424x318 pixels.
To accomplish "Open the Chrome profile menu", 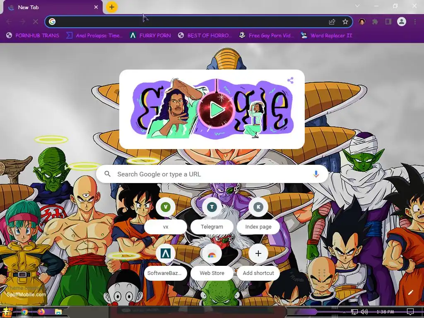I will tap(402, 22).
